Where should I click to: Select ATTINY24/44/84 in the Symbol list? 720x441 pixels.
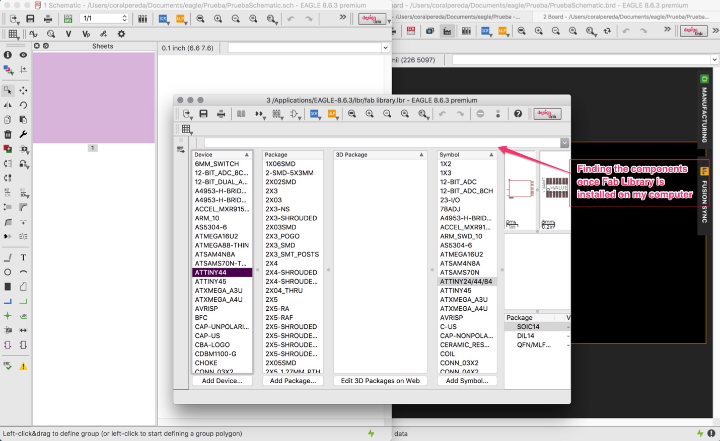467,282
